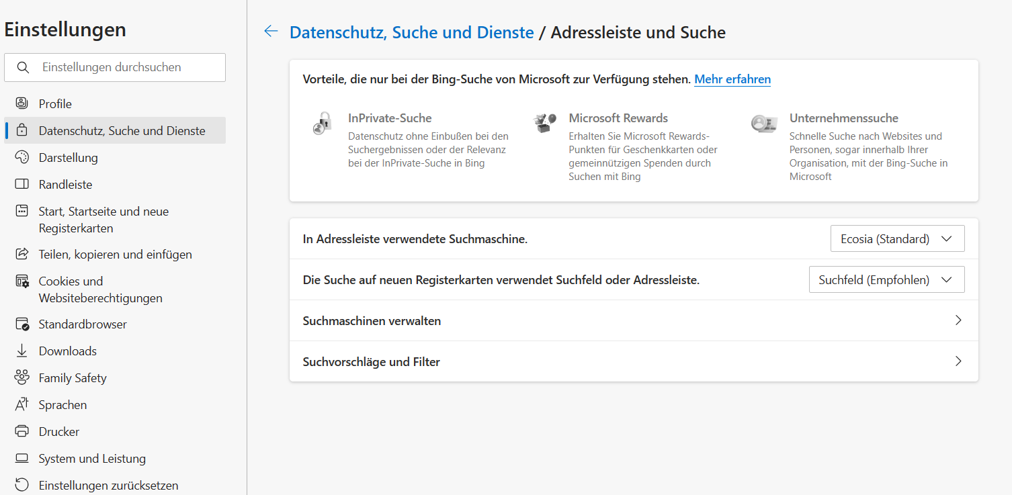
Task: Open the Ecosia (Standard) search engine dropdown
Action: (897, 238)
